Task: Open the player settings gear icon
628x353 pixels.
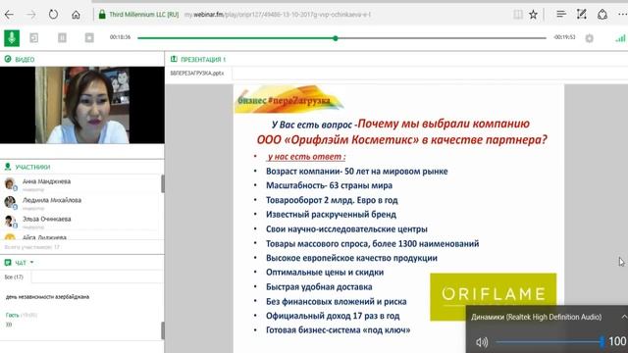Action: pyautogui.click(x=589, y=38)
